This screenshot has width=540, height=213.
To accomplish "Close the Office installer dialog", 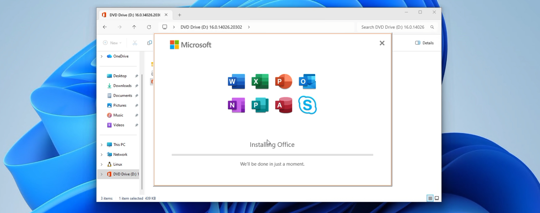I will pos(382,43).
